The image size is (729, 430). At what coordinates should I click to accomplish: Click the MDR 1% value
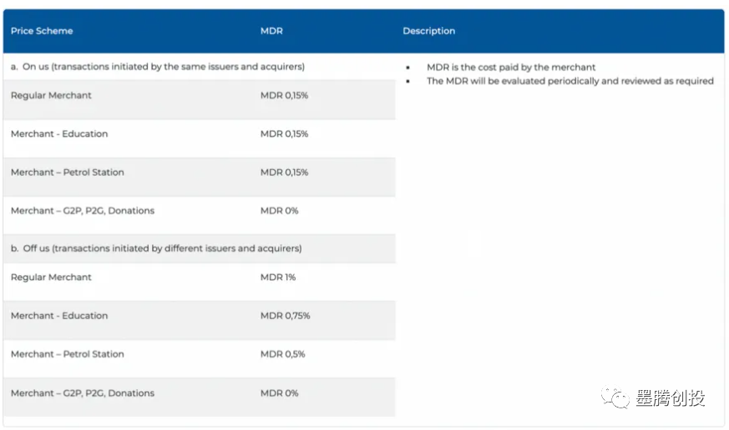pos(278,277)
